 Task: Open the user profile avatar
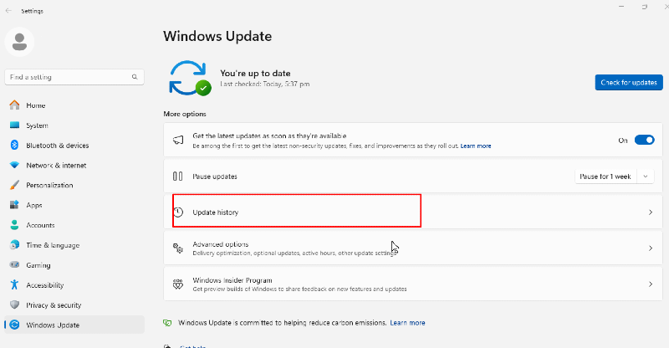point(19,42)
